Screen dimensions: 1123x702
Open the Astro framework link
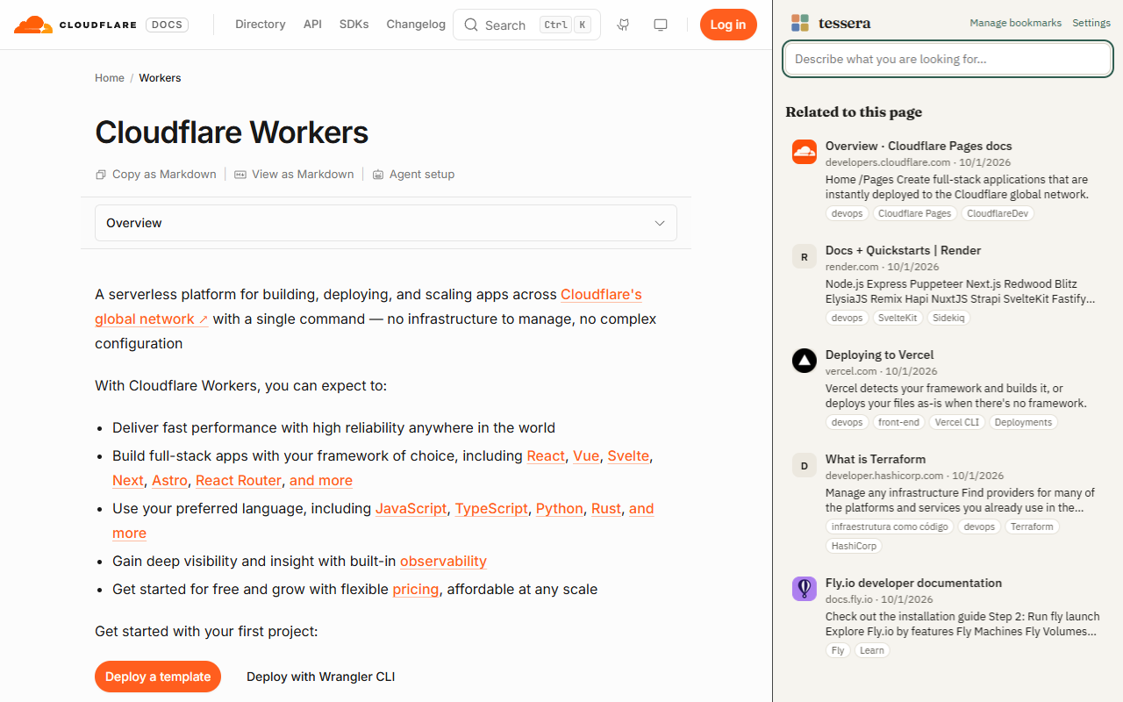(169, 481)
